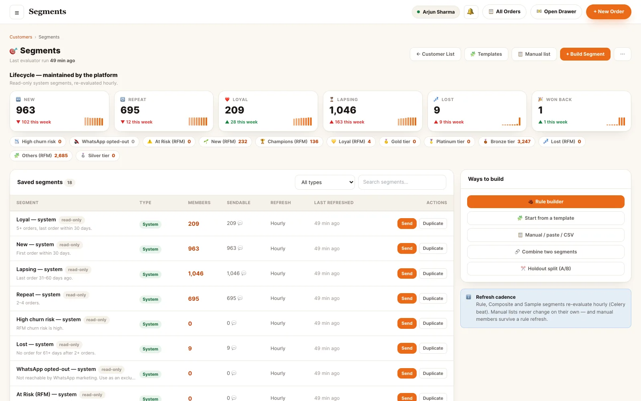
Task: Open the LOYAL lifecycle card
Action: (268, 111)
